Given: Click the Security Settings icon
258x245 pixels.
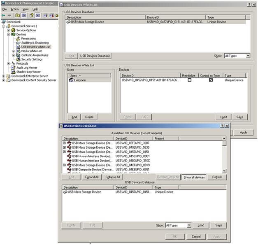Looking at the screenshot, I should (x=18, y=59).
